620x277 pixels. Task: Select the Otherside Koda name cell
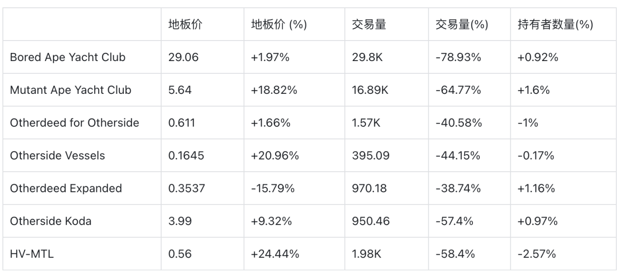coord(51,221)
